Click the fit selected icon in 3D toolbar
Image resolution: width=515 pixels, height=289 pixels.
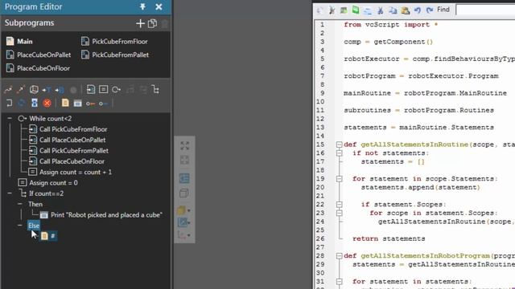tap(184, 161)
